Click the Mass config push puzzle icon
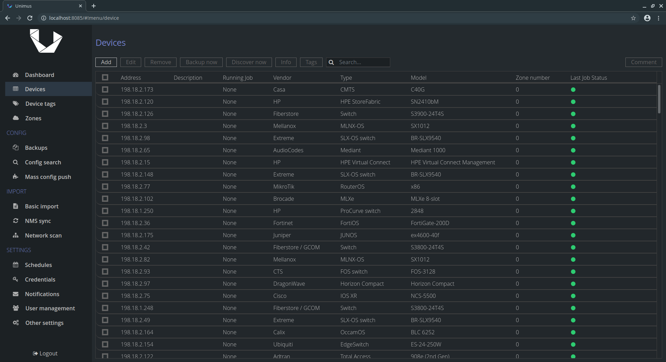The width and height of the screenshot is (666, 362). [x=16, y=176]
